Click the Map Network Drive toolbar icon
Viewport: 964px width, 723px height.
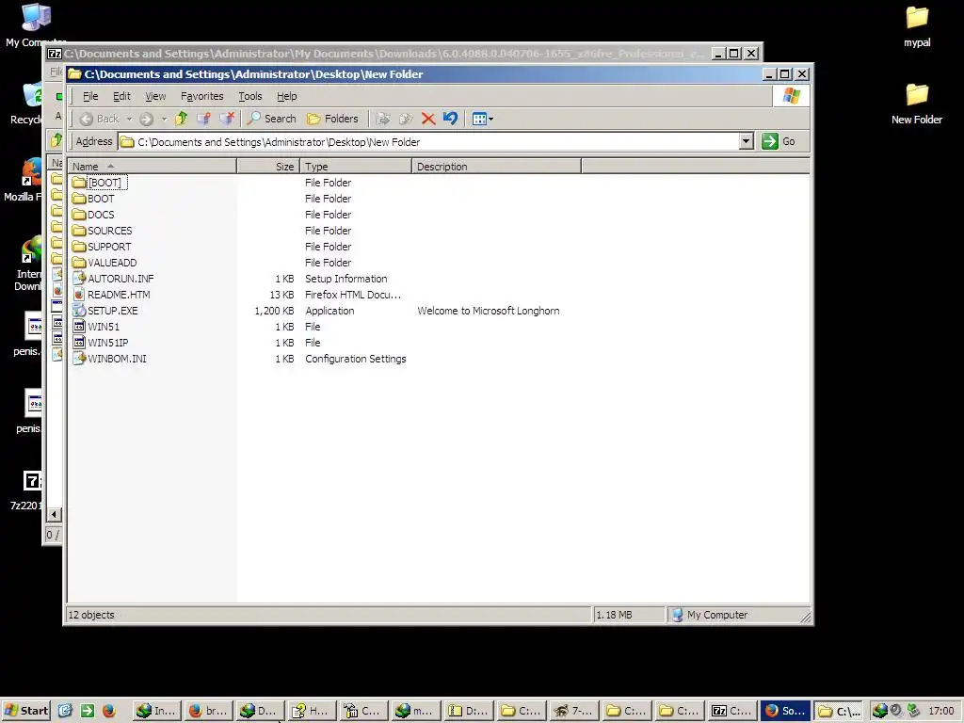[x=203, y=119]
